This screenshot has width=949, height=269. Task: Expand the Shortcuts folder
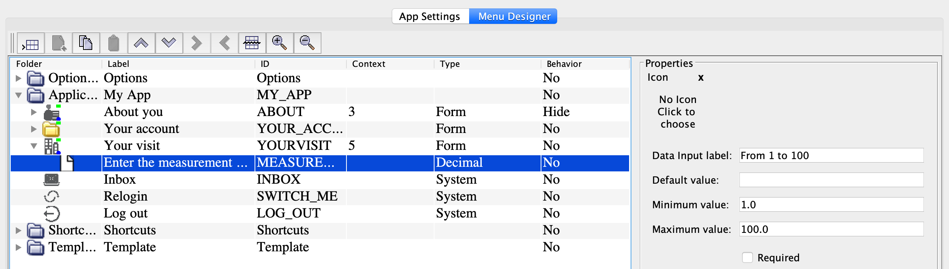(x=18, y=231)
